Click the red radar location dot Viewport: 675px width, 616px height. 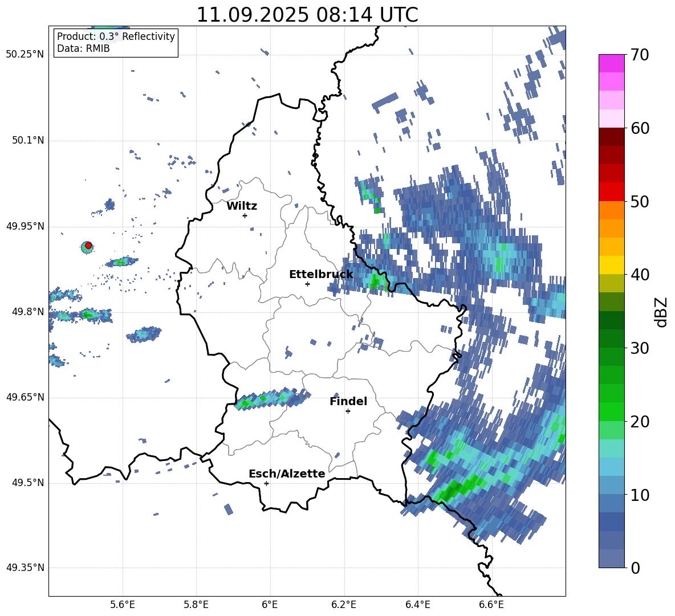coord(88,246)
